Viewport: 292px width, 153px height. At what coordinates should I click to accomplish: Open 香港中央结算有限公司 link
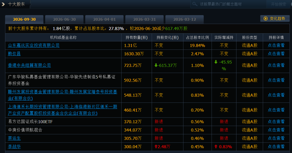tap(29, 65)
